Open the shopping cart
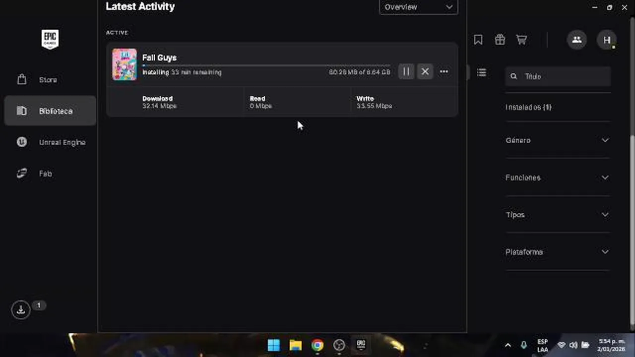635x357 pixels. click(x=521, y=40)
